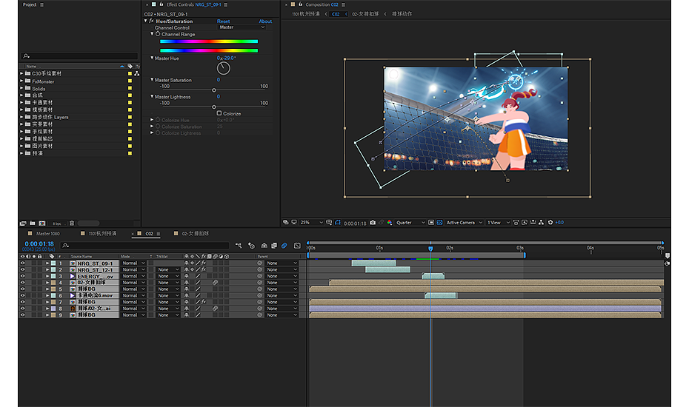Screen dimensions: 689x407
Task: Hide layer 2 NRG_ST_12-1 eye
Action: point(22,269)
